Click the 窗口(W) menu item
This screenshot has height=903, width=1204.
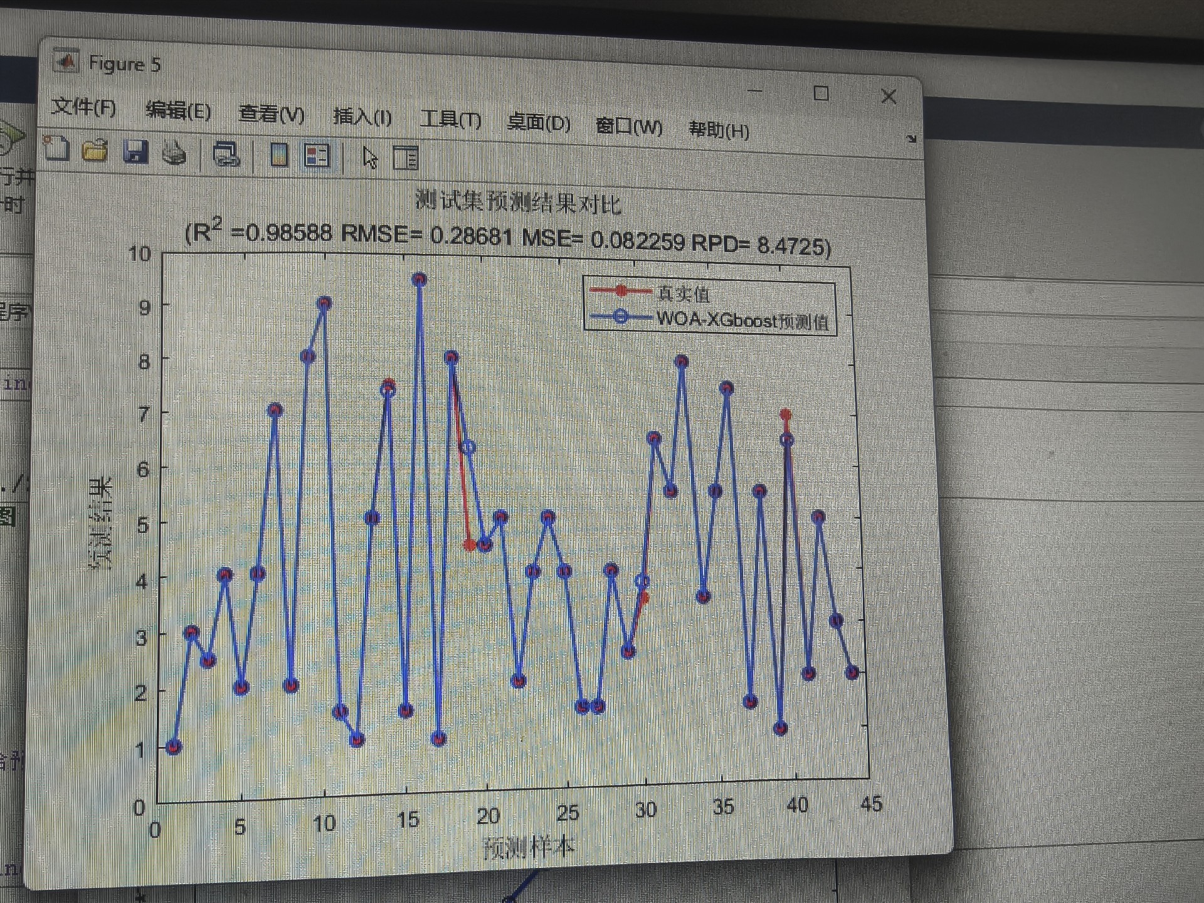click(629, 126)
